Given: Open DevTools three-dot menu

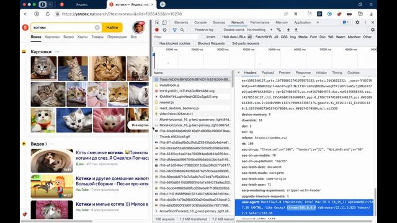Looking at the screenshot, I should tap(365, 22).
